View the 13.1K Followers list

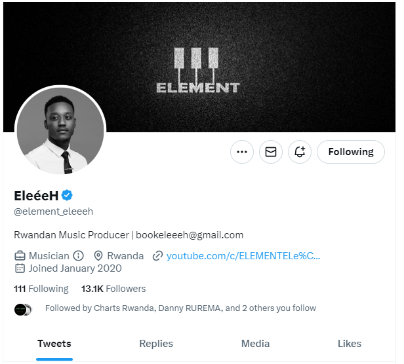pos(113,289)
